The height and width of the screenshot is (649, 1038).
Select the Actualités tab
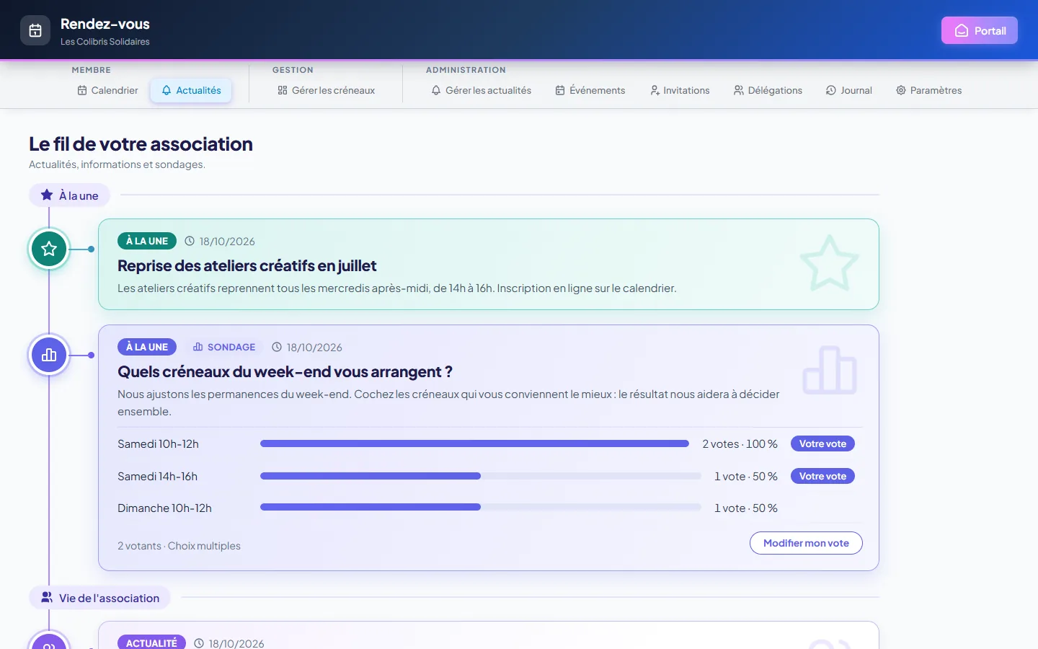click(x=191, y=90)
